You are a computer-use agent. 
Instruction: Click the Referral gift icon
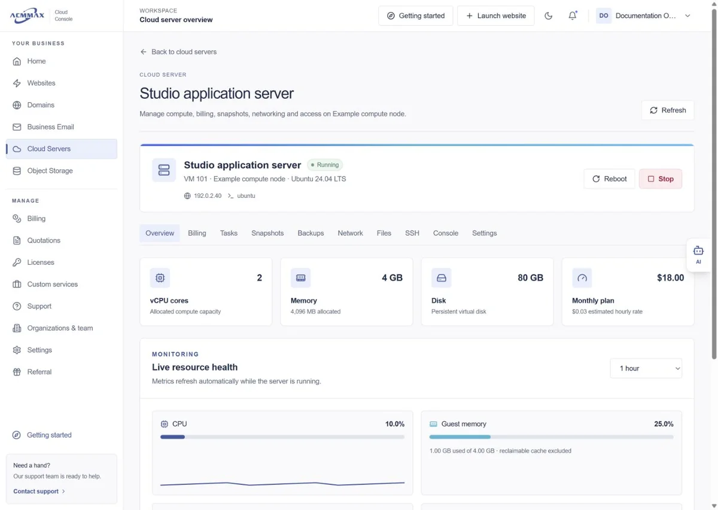coord(17,372)
